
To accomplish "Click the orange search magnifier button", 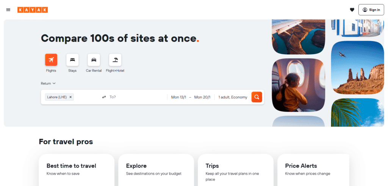I will [257, 97].
